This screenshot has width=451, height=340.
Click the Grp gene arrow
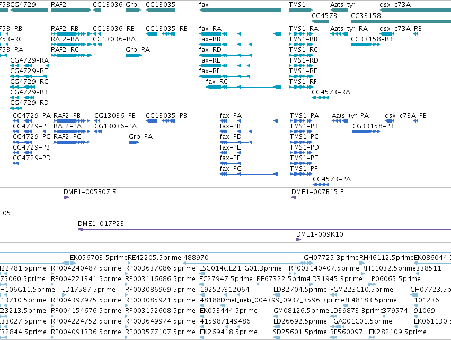coord(134,10)
